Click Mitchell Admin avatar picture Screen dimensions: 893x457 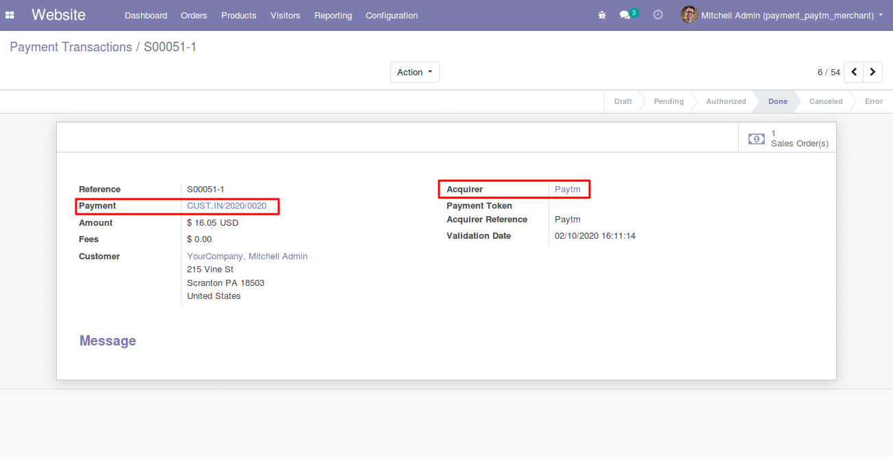click(x=689, y=14)
